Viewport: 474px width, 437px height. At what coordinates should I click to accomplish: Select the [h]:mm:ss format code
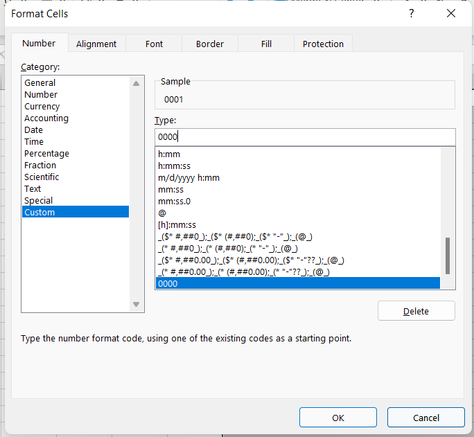[x=298, y=224]
